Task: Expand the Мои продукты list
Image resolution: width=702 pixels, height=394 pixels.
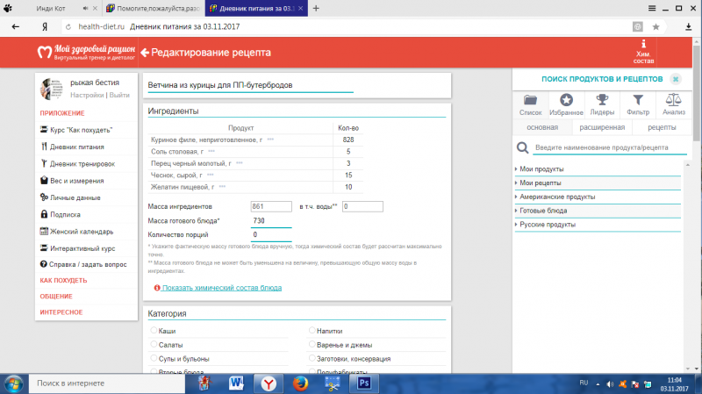Action: click(541, 168)
